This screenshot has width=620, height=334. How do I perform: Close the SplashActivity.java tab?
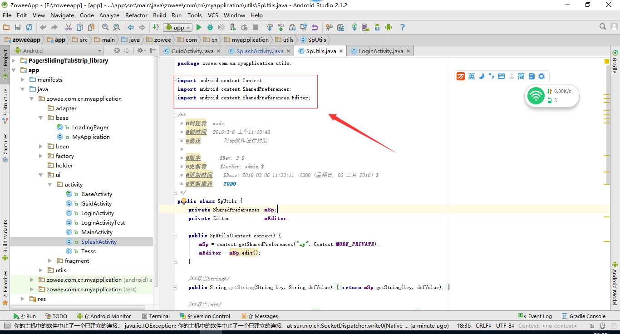point(288,51)
